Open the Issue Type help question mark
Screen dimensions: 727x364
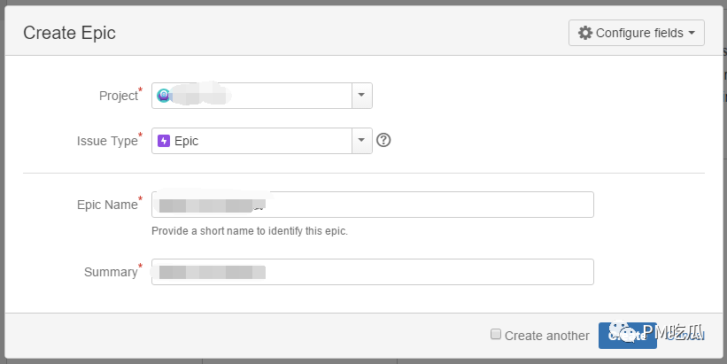click(x=383, y=140)
